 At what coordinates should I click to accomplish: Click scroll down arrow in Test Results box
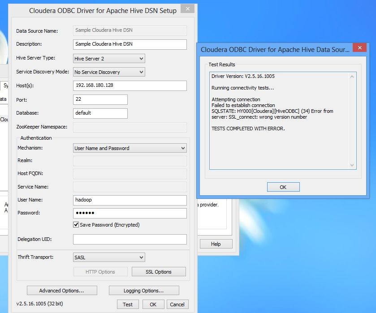352,165
